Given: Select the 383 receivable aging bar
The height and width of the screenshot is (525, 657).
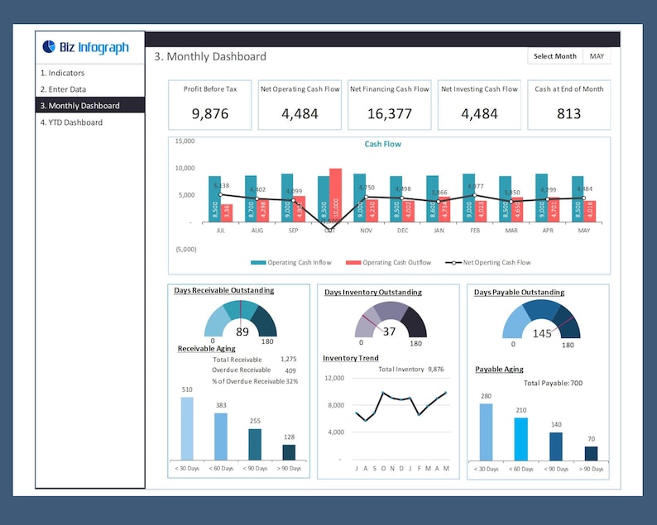Looking at the screenshot, I should (221, 437).
